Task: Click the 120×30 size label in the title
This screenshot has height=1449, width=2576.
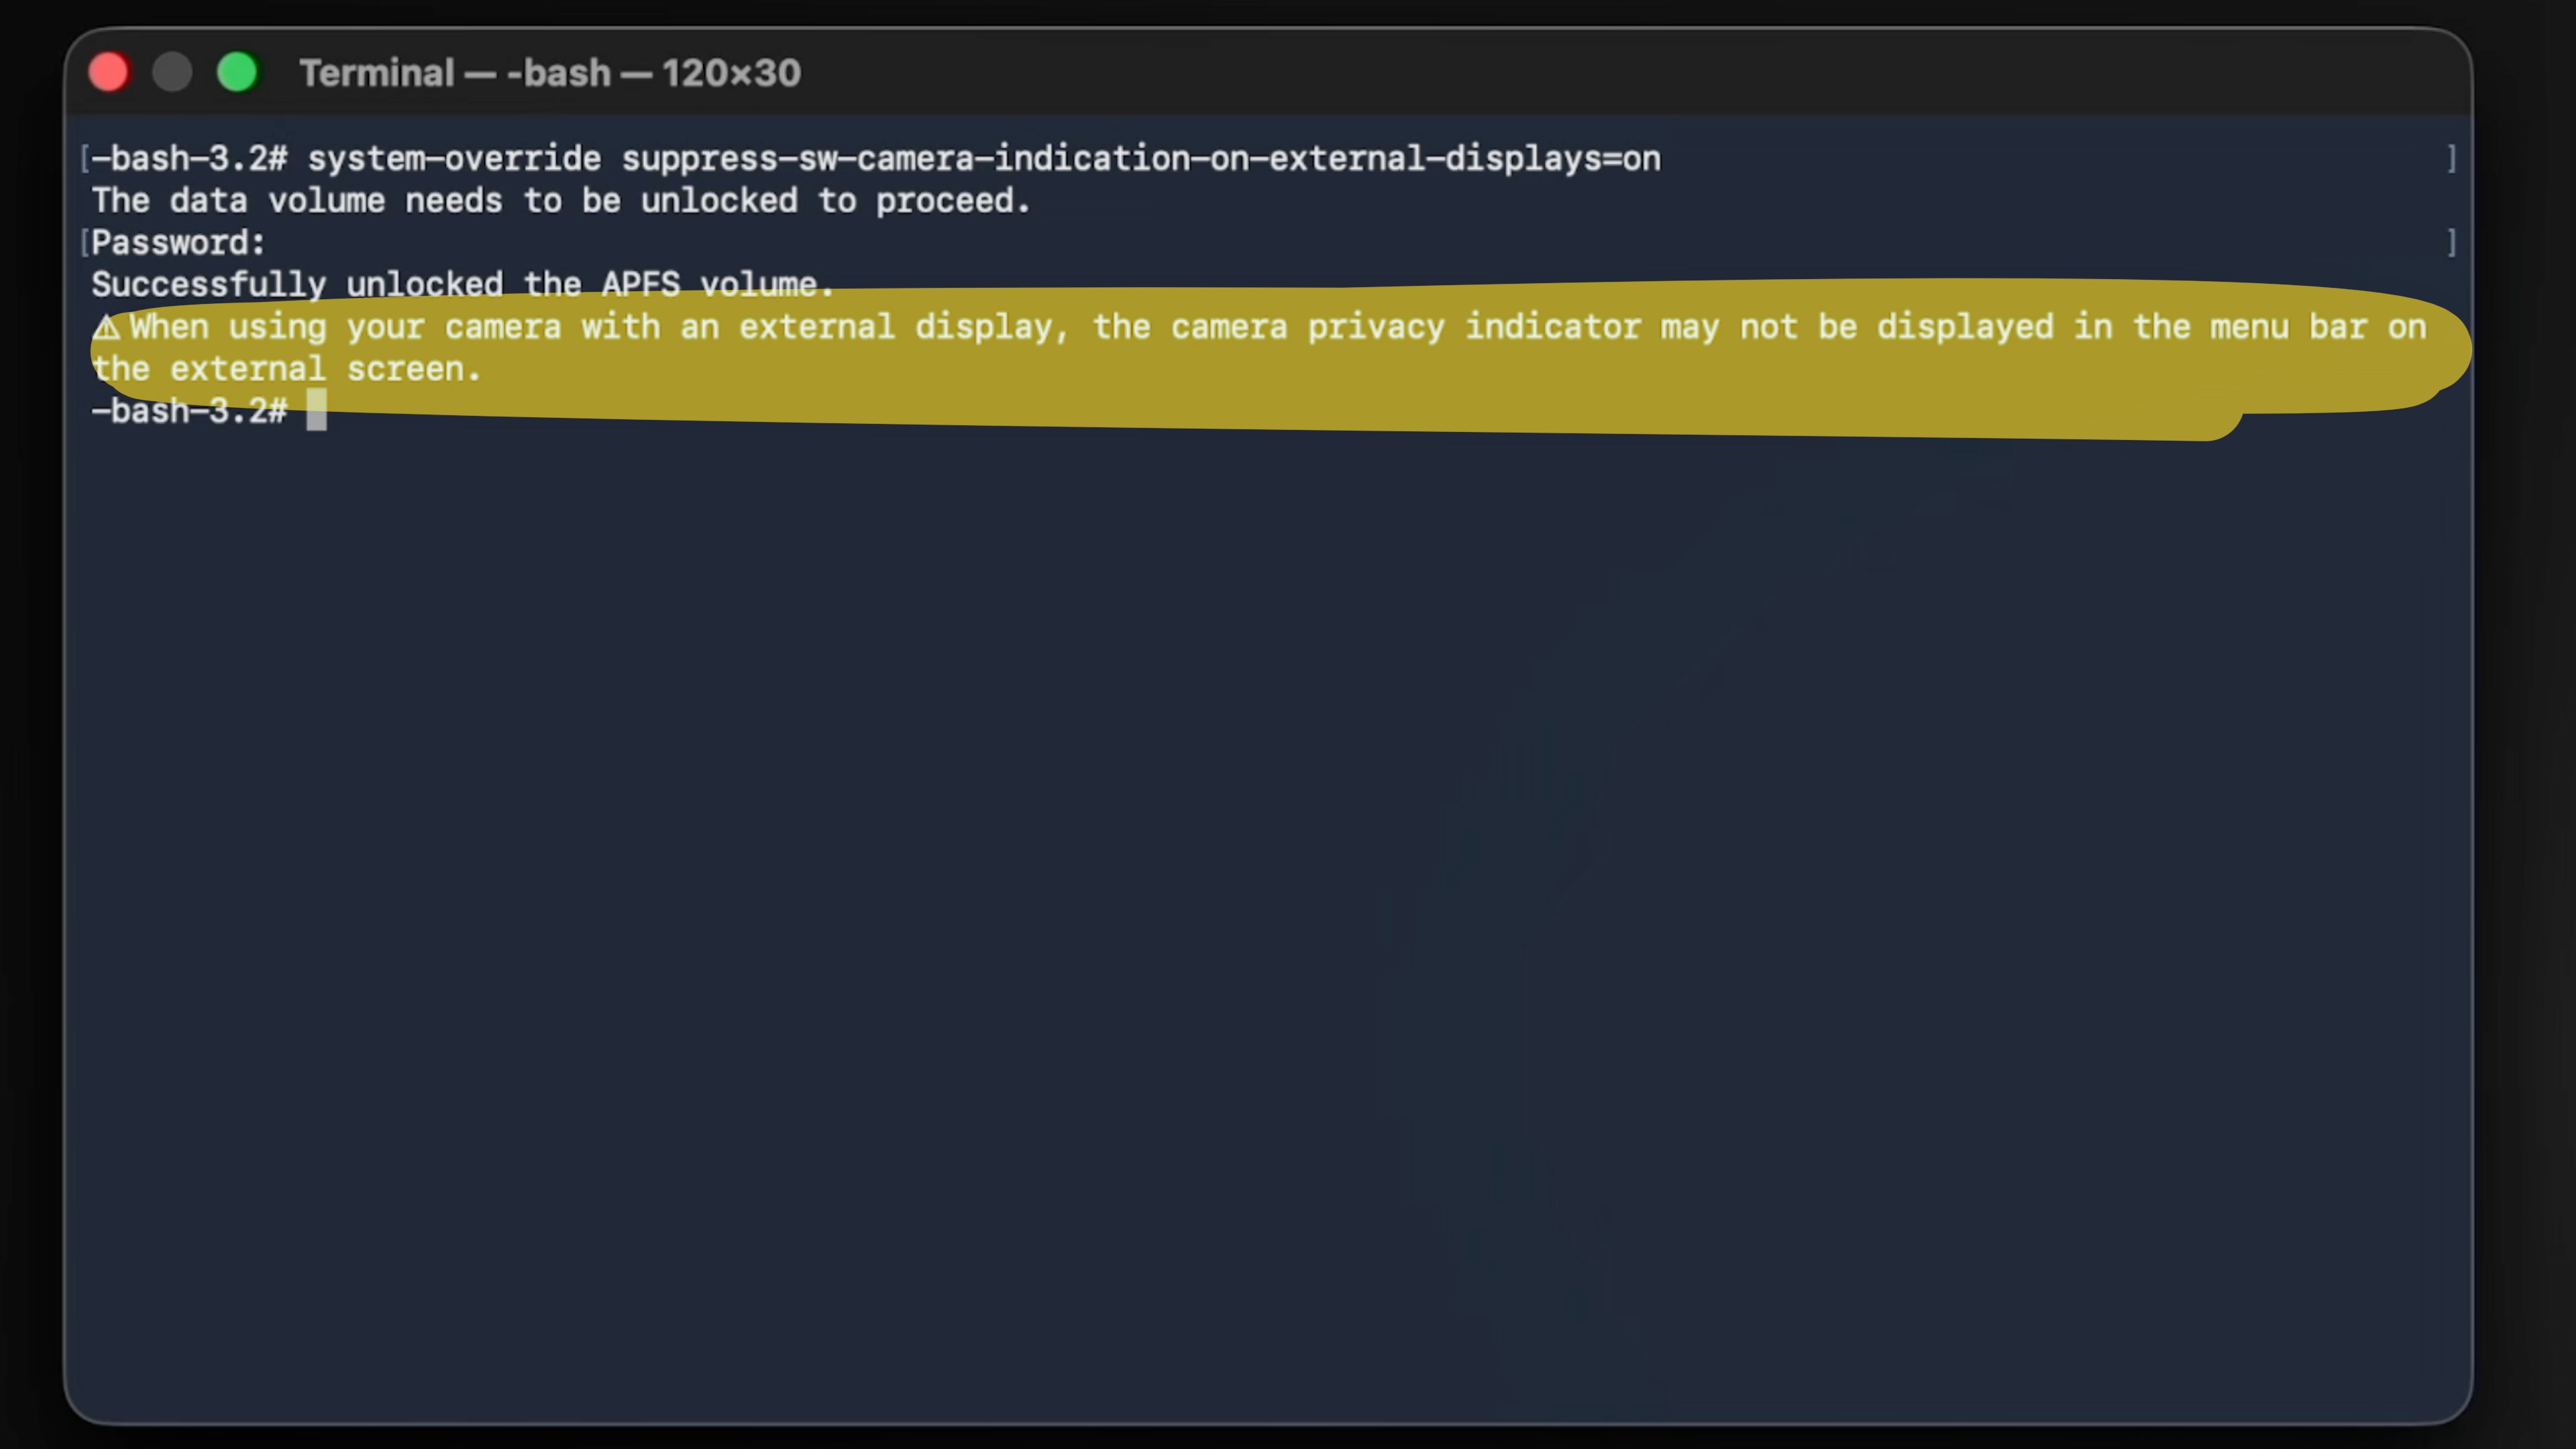Action: [x=731, y=72]
